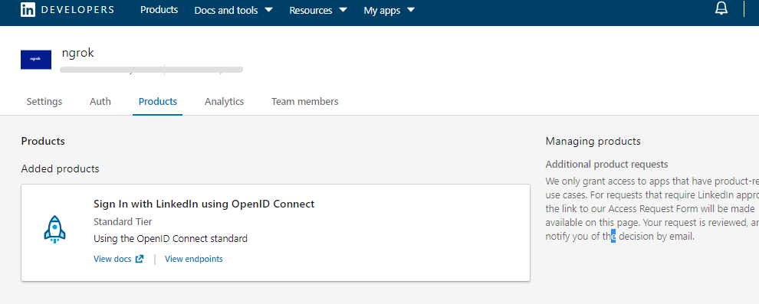759x304 pixels.
Task: Click the external link icon beside View docs
Action: click(140, 259)
